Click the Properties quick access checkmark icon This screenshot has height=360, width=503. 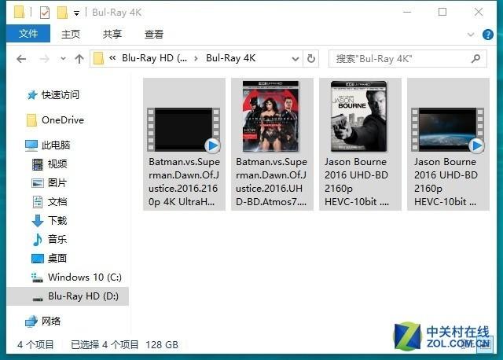pyautogui.click(x=45, y=13)
